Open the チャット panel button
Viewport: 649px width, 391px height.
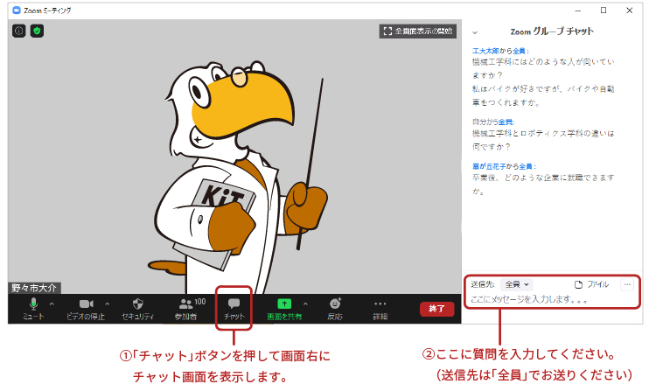click(234, 309)
